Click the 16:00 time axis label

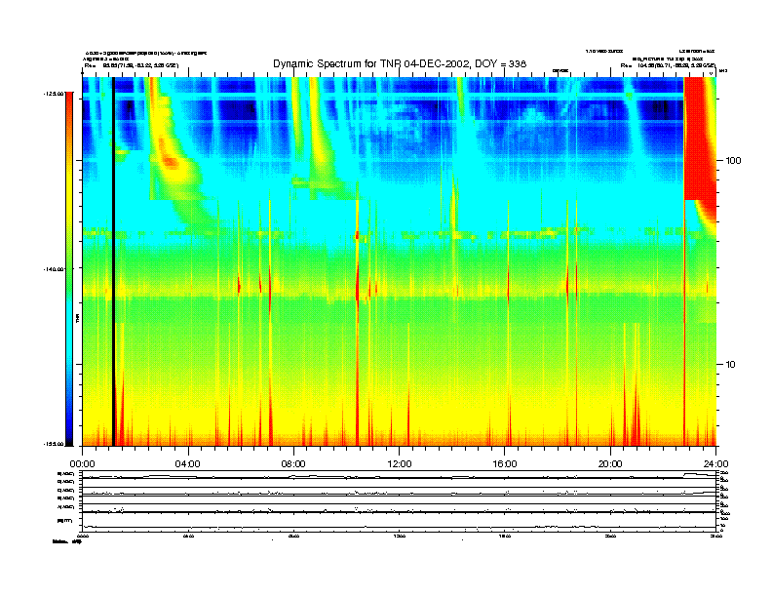coord(505,464)
